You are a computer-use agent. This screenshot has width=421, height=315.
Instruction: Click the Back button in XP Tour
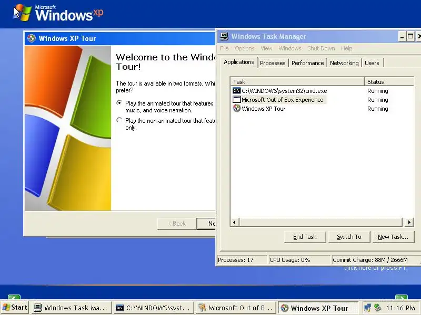click(176, 224)
